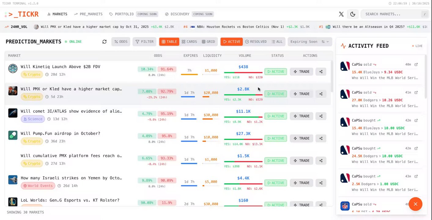This screenshot has height=220, width=432.
Task: Share the Israeli strikes on Yemen market
Action: click(x=321, y=183)
